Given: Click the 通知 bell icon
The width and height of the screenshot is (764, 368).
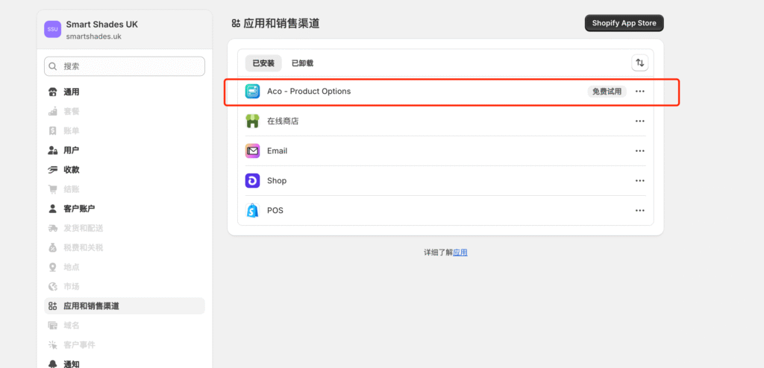Looking at the screenshot, I should pyautogui.click(x=53, y=364).
